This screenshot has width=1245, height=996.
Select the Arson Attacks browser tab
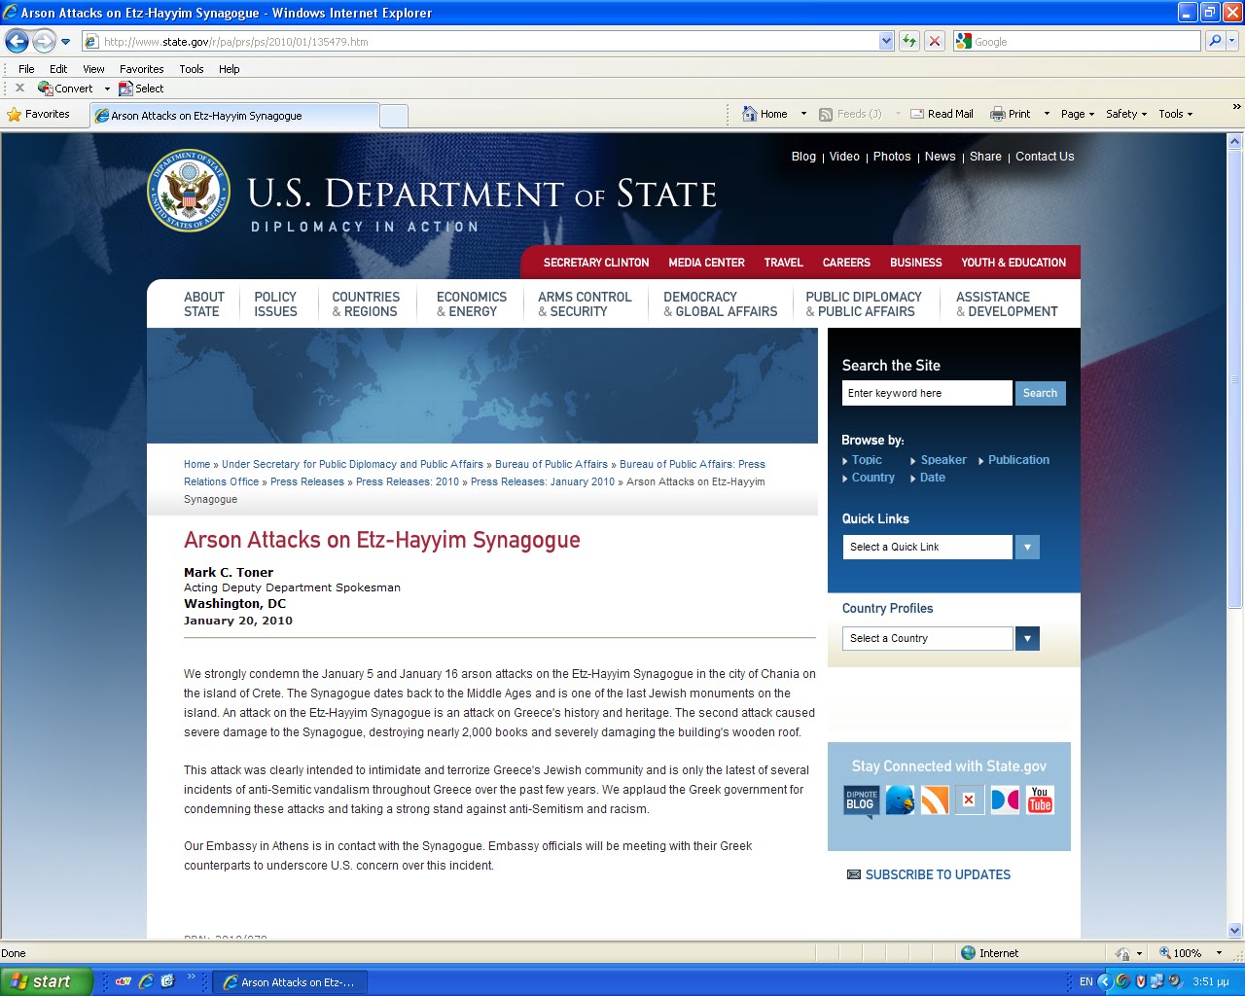coord(234,115)
